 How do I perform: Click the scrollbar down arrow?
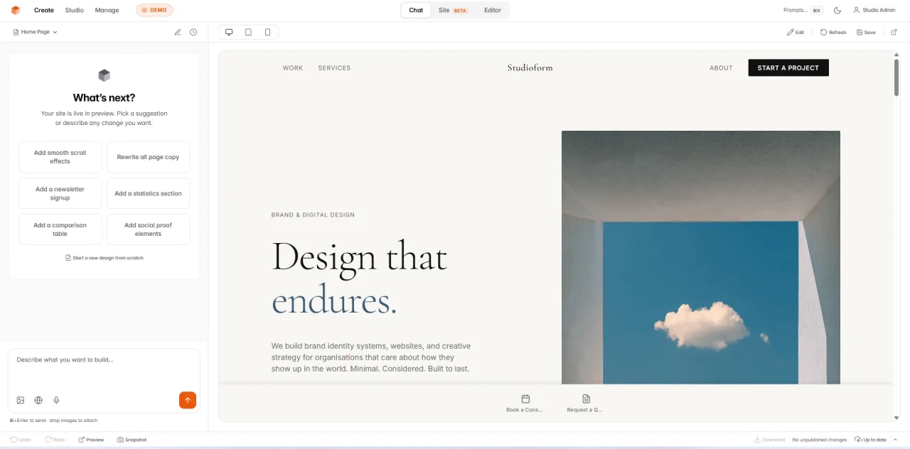pos(896,418)
